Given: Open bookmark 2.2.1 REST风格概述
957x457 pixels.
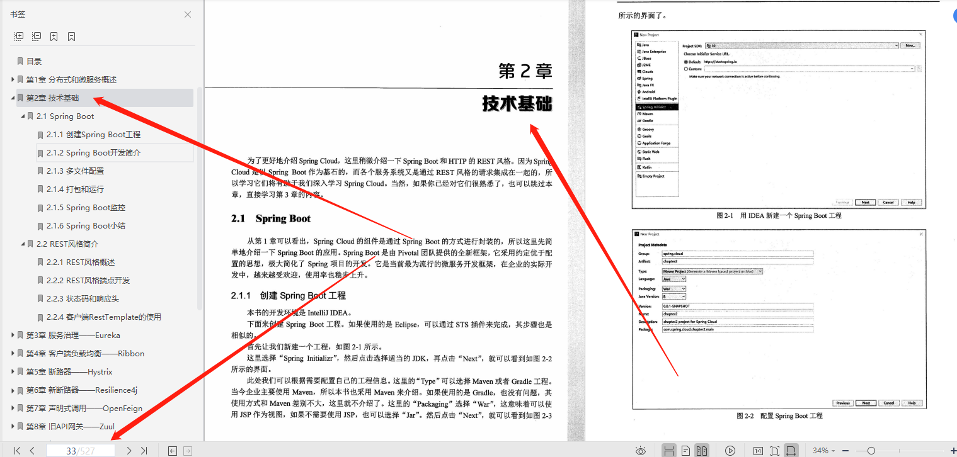Looking at the screenshot, I should (x=81, y=262).
